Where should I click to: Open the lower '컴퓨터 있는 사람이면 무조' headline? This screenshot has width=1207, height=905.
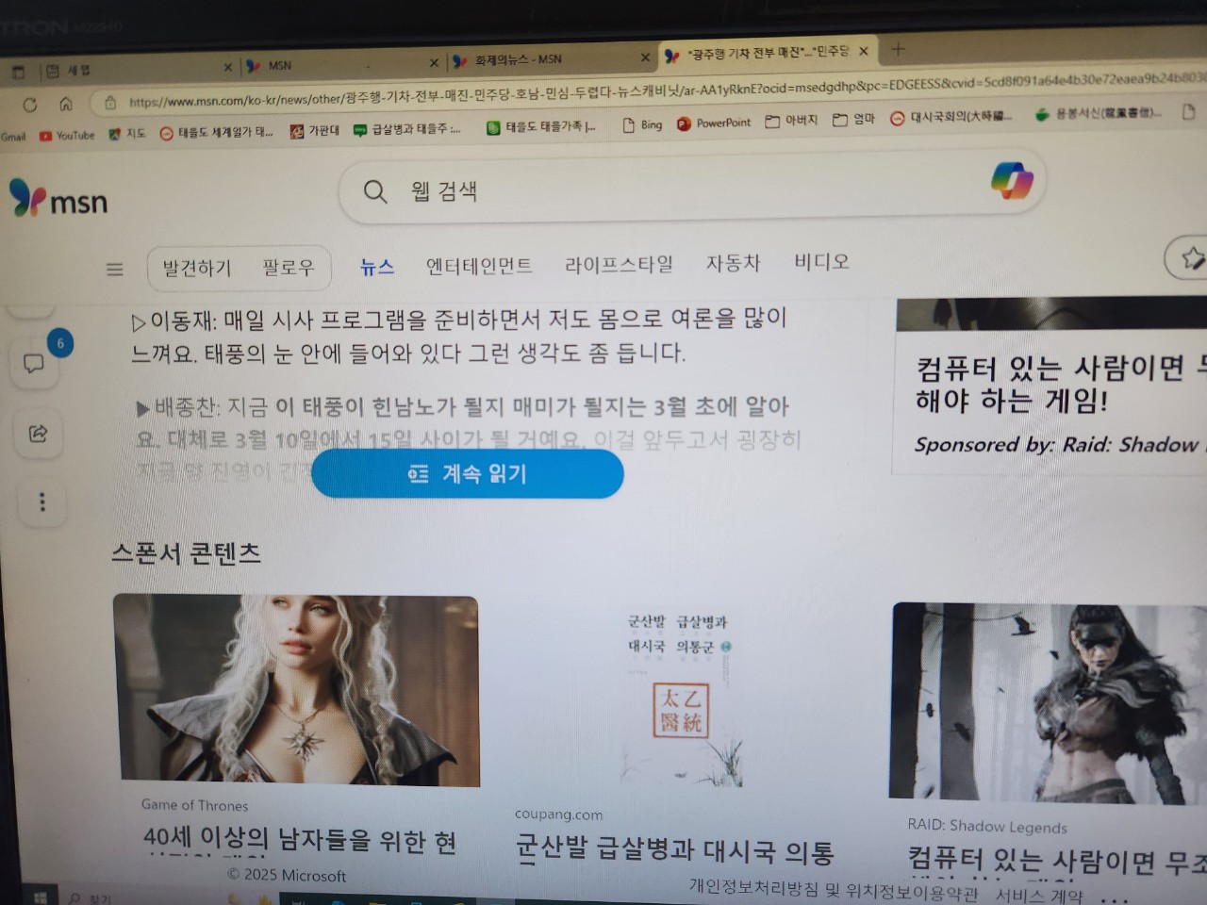coord(1056,861)
